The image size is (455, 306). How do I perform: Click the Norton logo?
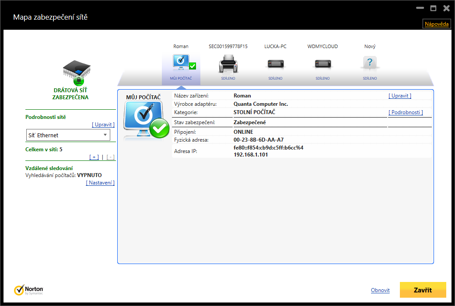point(28,290)
